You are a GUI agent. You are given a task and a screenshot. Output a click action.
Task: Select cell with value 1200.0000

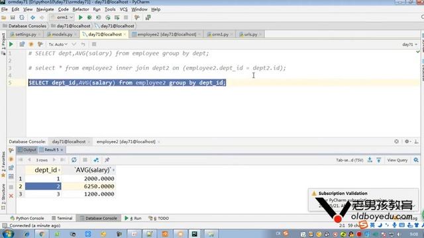pos(89,194)
